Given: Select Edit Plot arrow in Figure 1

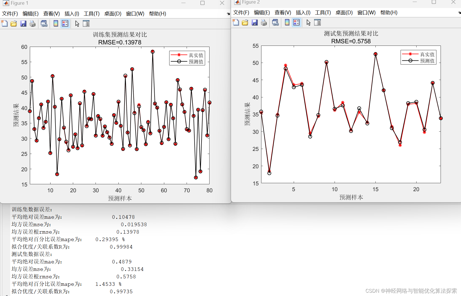Looking at the screenshot, I should (x=77, y=24).
